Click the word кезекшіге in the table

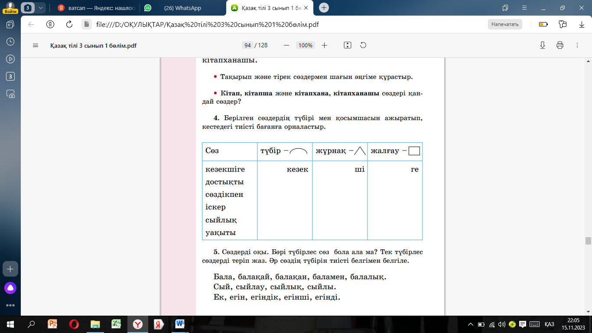[225, 169]
